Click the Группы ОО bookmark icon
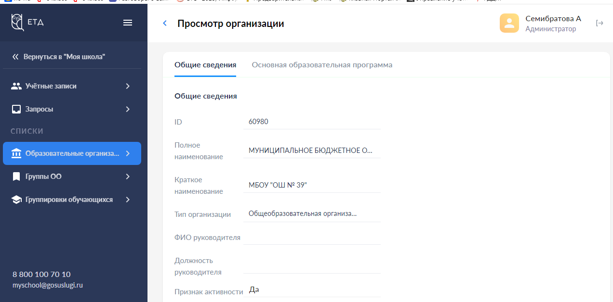This screenshot has height=302, width=613. point(16,176)
